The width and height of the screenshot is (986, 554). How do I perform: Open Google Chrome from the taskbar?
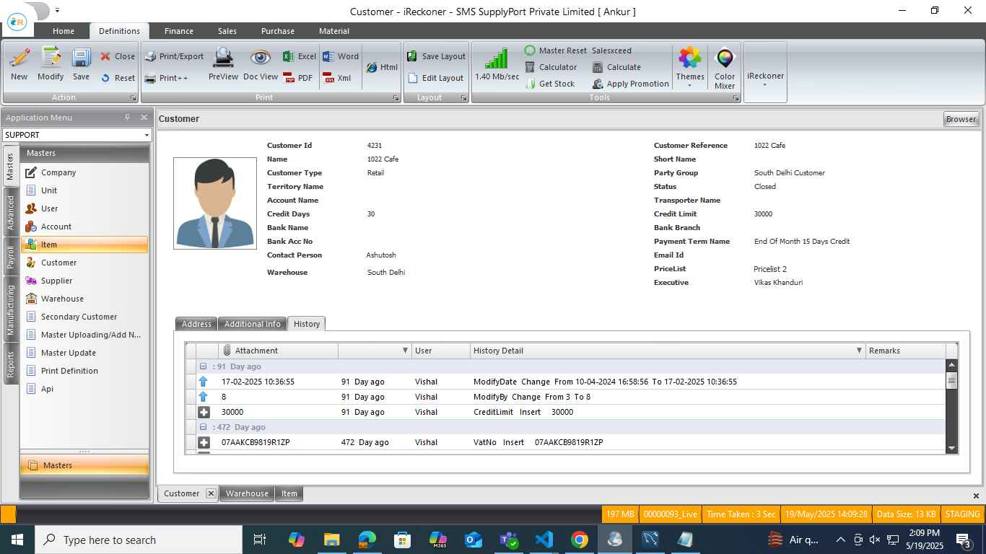tap(579, 540)
